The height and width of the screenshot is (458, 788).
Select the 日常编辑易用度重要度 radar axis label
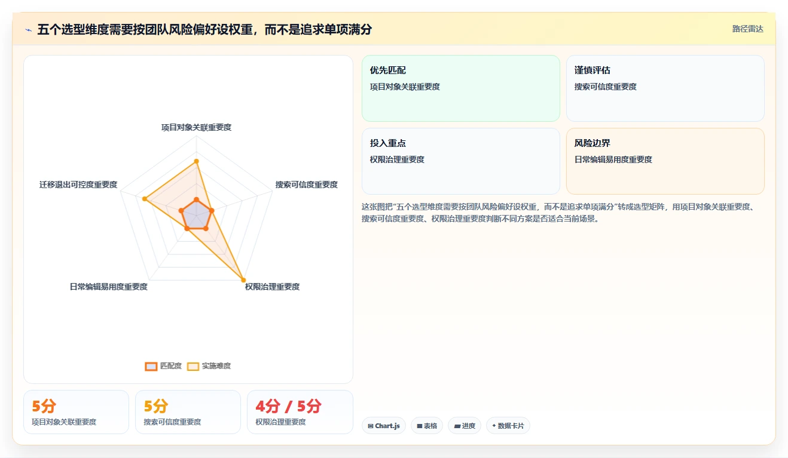[109, 287]
